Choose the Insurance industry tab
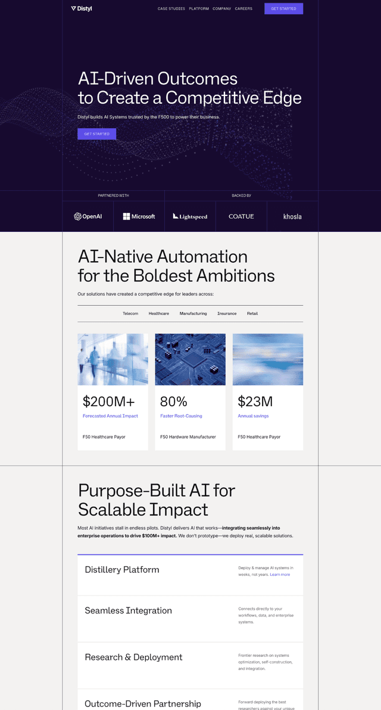This screenshot has height=710, width=381. [x=227, y=314]
